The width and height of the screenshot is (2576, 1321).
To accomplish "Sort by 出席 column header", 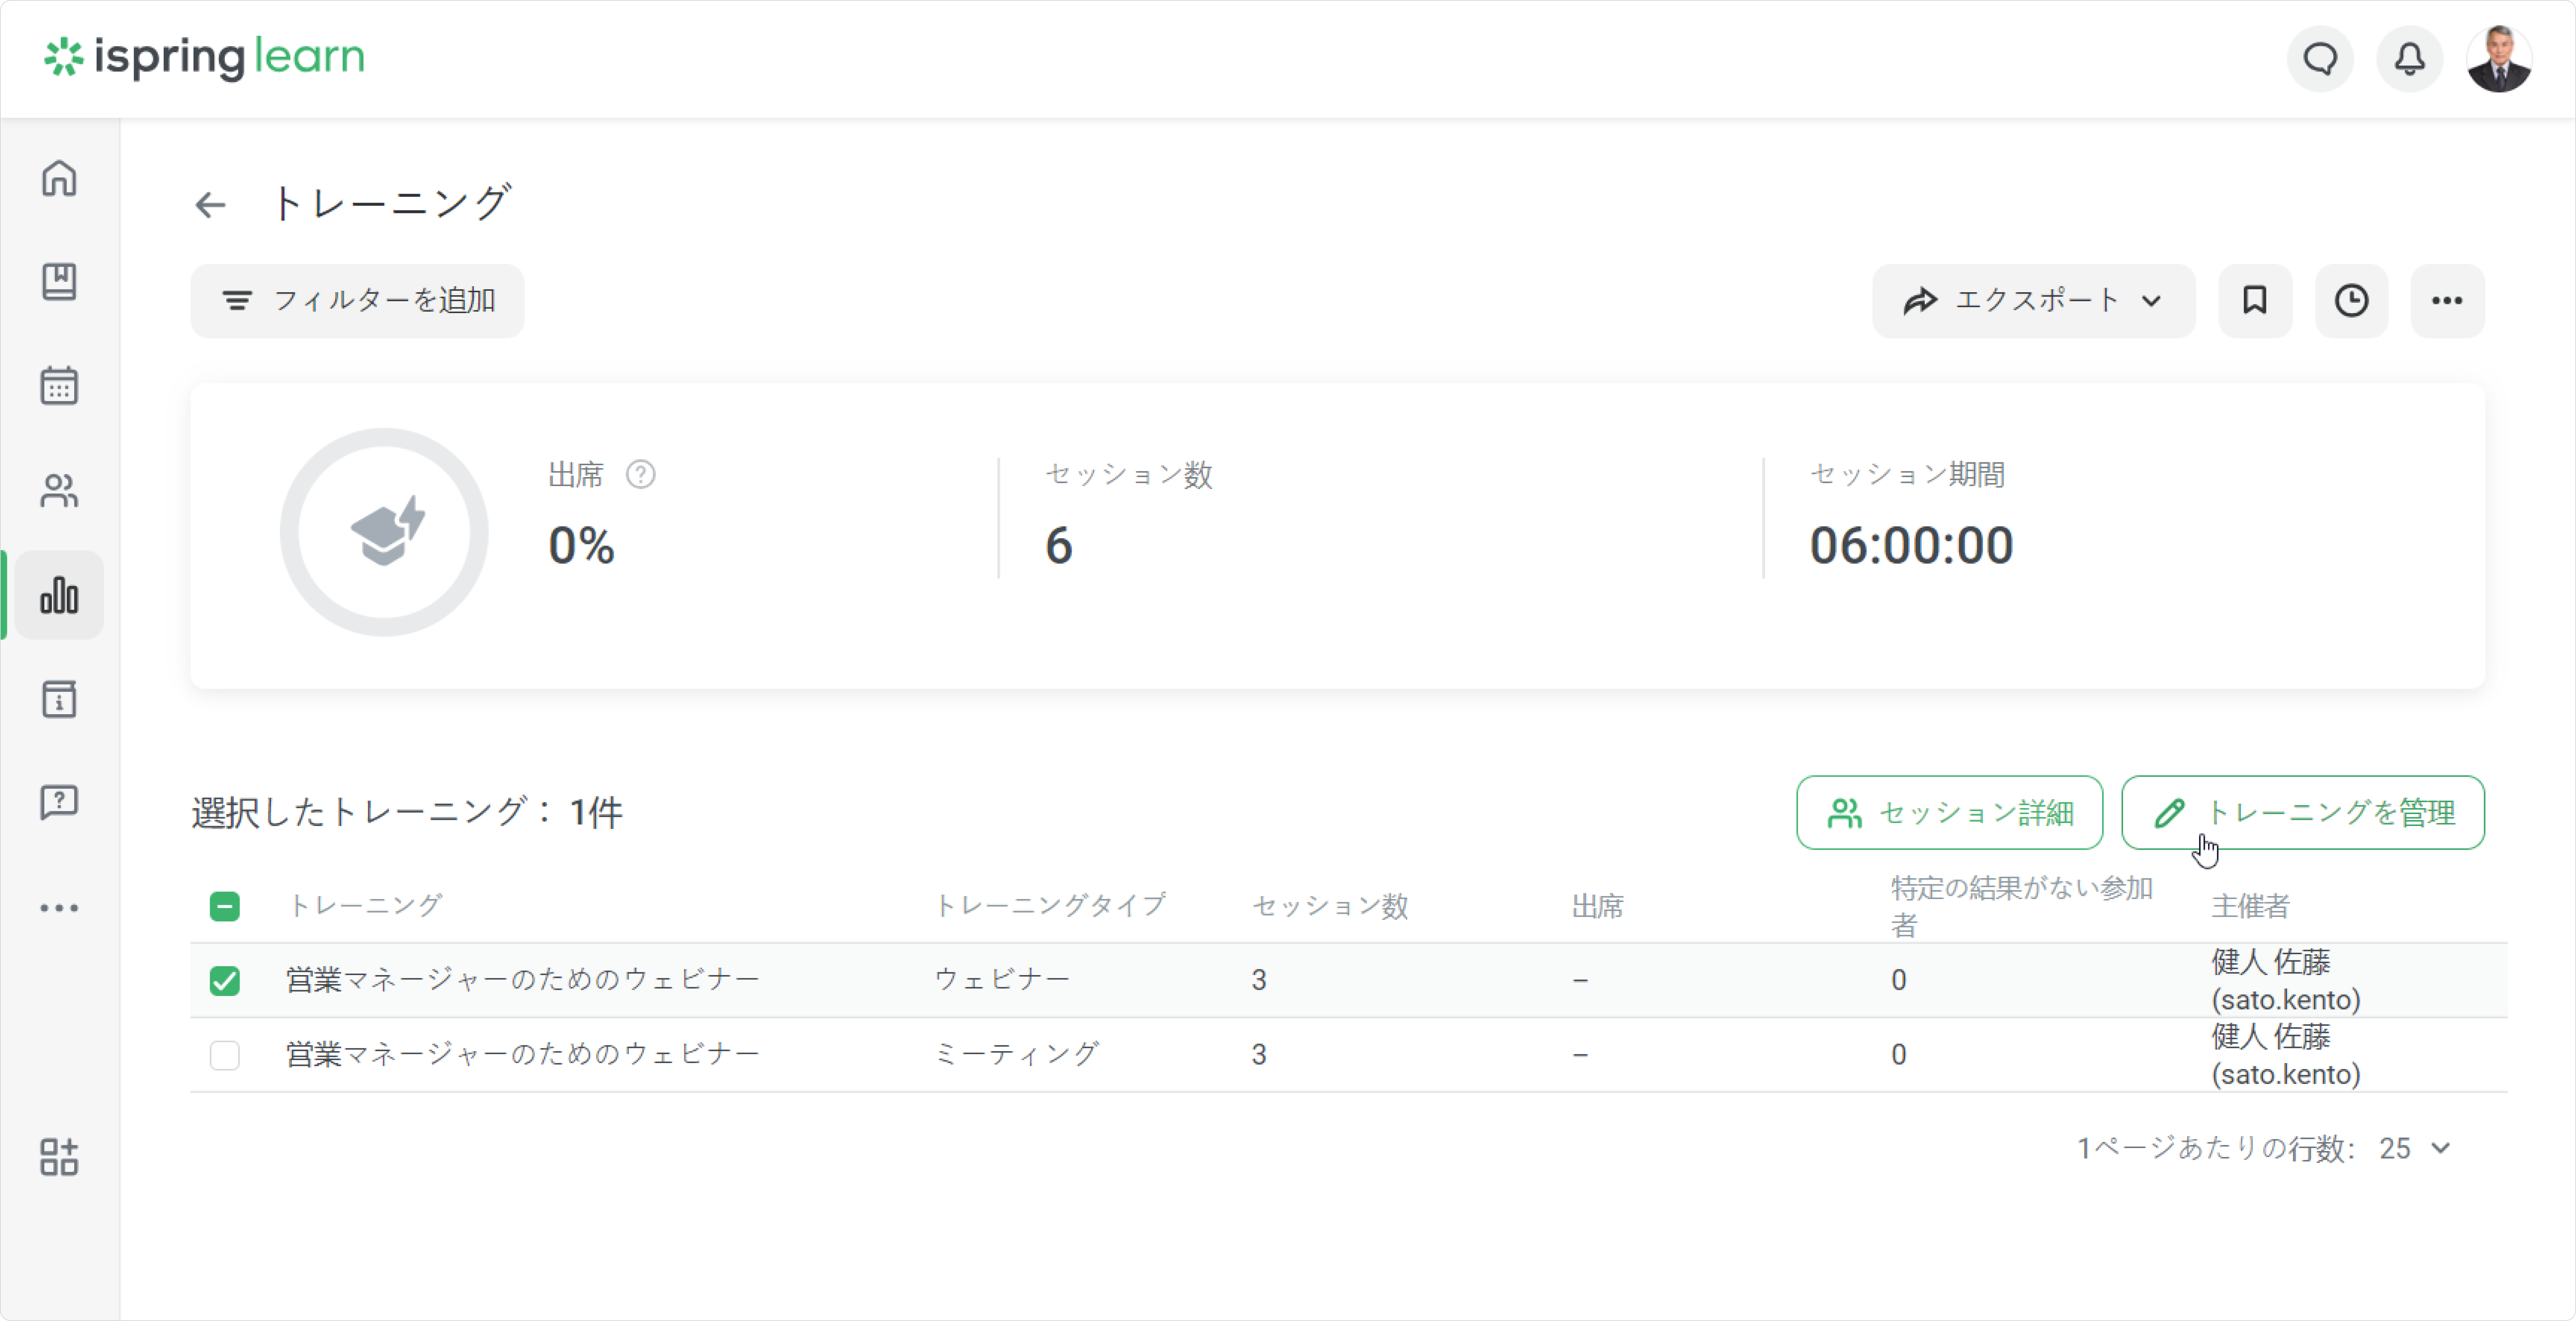I will click(1598, 906).
